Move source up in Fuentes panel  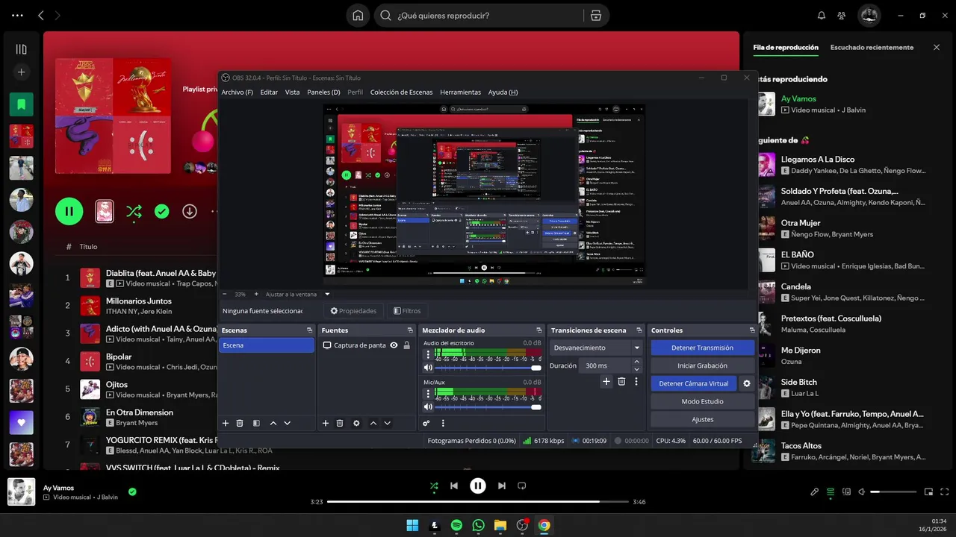pos(373,423)
